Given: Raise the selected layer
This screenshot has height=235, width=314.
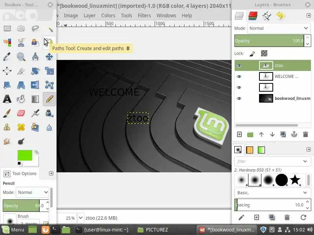Looking at the screenshot, I should coord(261,134).
